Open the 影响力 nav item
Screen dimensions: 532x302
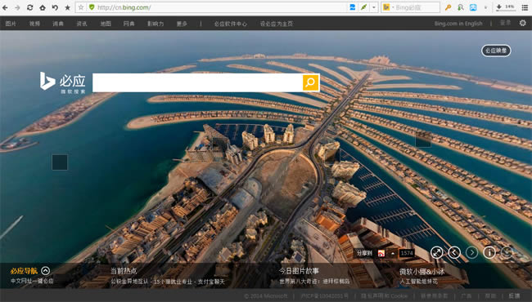[x=156, y=24]
